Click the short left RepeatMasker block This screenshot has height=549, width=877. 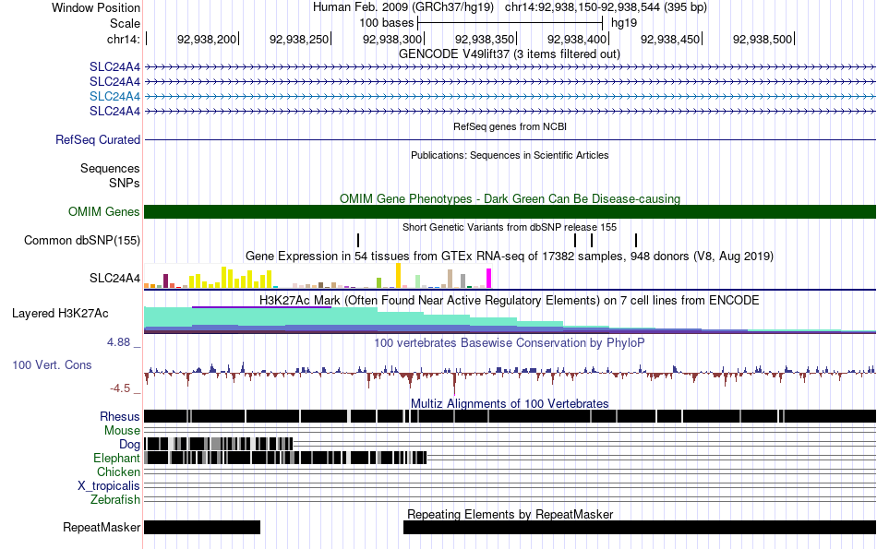(x=202, y=527)
